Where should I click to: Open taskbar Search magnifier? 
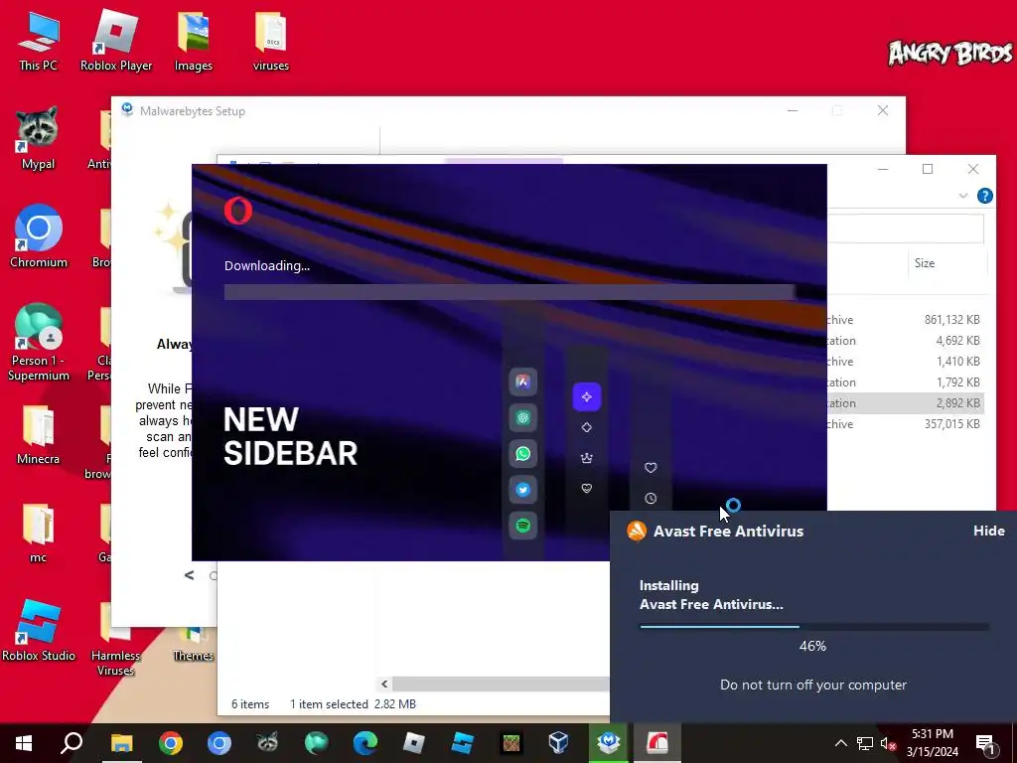click(72, 743)
